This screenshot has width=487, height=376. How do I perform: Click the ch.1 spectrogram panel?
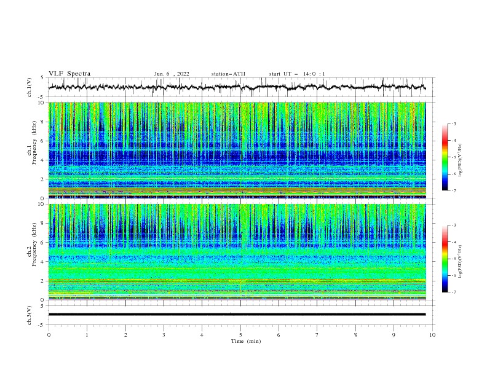237,150
